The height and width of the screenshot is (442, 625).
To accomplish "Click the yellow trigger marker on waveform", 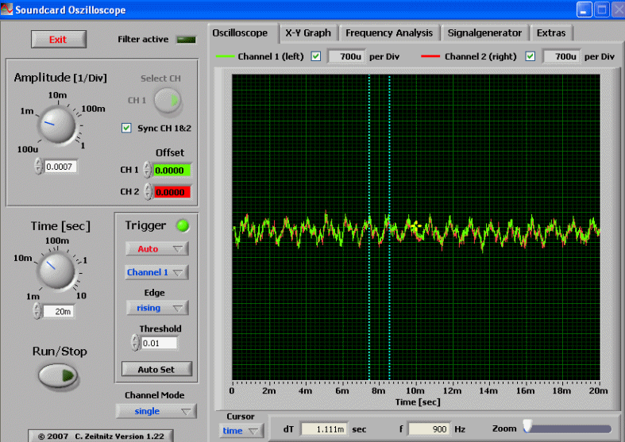I will point(416,226).
